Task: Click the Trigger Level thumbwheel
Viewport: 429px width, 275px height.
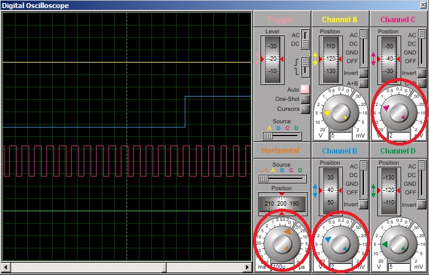Action: (272, 59)
